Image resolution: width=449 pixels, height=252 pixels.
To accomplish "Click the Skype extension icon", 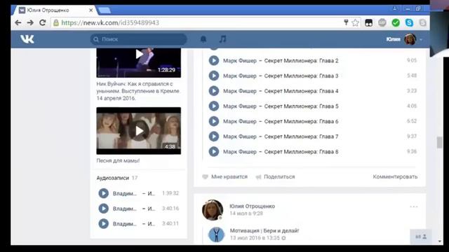I will [x=409, y=22].
